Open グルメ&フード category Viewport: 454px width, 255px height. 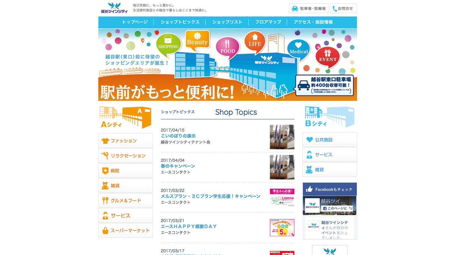(125, 201)
